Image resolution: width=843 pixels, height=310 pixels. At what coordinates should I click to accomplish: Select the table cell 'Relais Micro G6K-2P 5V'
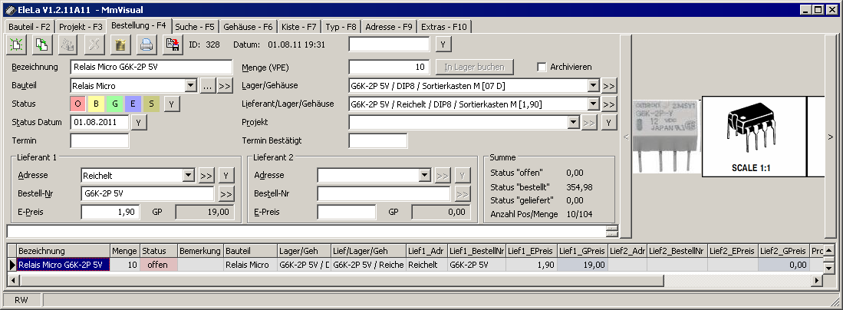tap(63, 265)
